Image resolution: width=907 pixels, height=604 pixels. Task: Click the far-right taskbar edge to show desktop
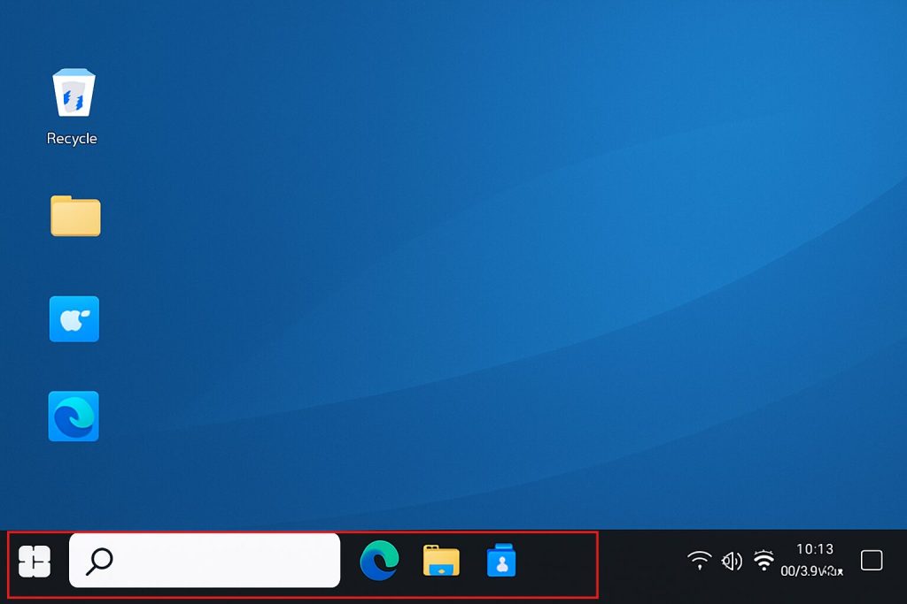pyautogui.click(x=903, y=566)
